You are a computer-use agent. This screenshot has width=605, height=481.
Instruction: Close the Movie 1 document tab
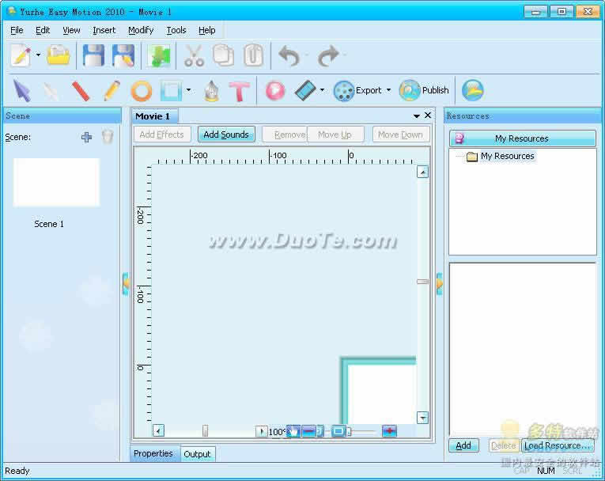point(428,116)
